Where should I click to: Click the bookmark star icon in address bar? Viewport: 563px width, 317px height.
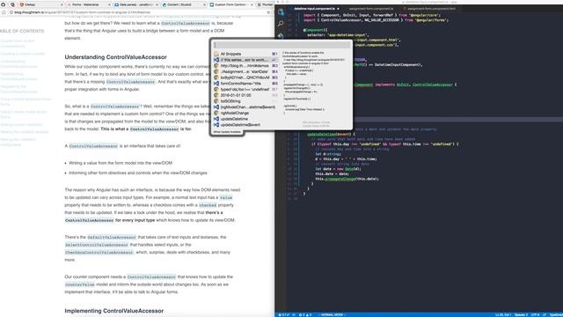(x=268, y=12)
